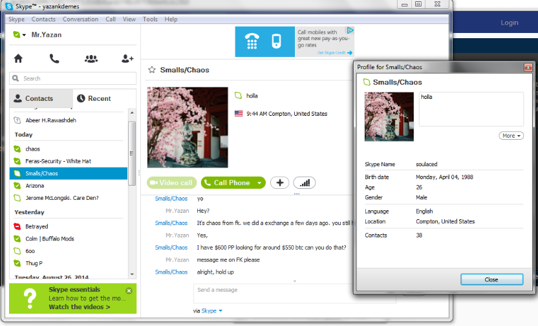Mark Smalls/Chaos as favorite with the star

[152, 70]
